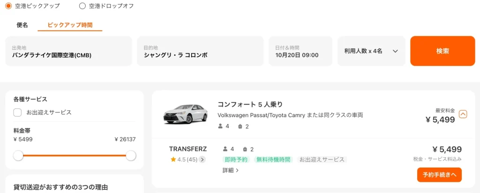The height and width of the screenshot is (193, 480).
Task: Click the 予約手続きへ booking button
Action: 439,175
